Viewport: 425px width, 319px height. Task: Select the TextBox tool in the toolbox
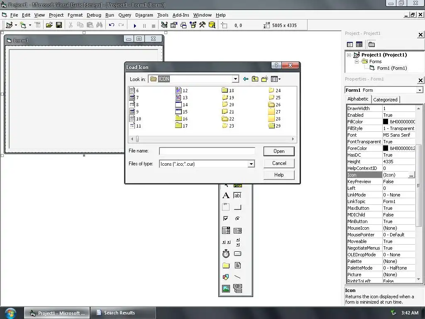tap(237, 196)
